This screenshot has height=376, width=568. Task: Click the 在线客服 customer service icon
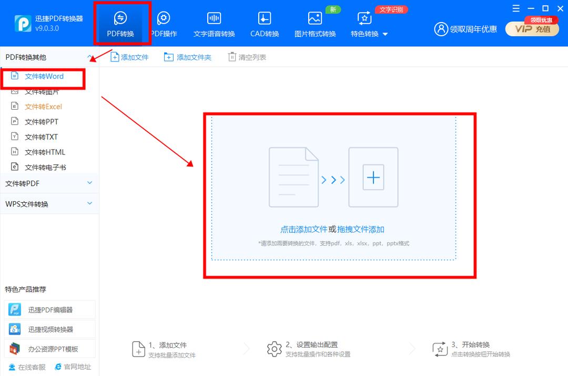click(12, 367)
